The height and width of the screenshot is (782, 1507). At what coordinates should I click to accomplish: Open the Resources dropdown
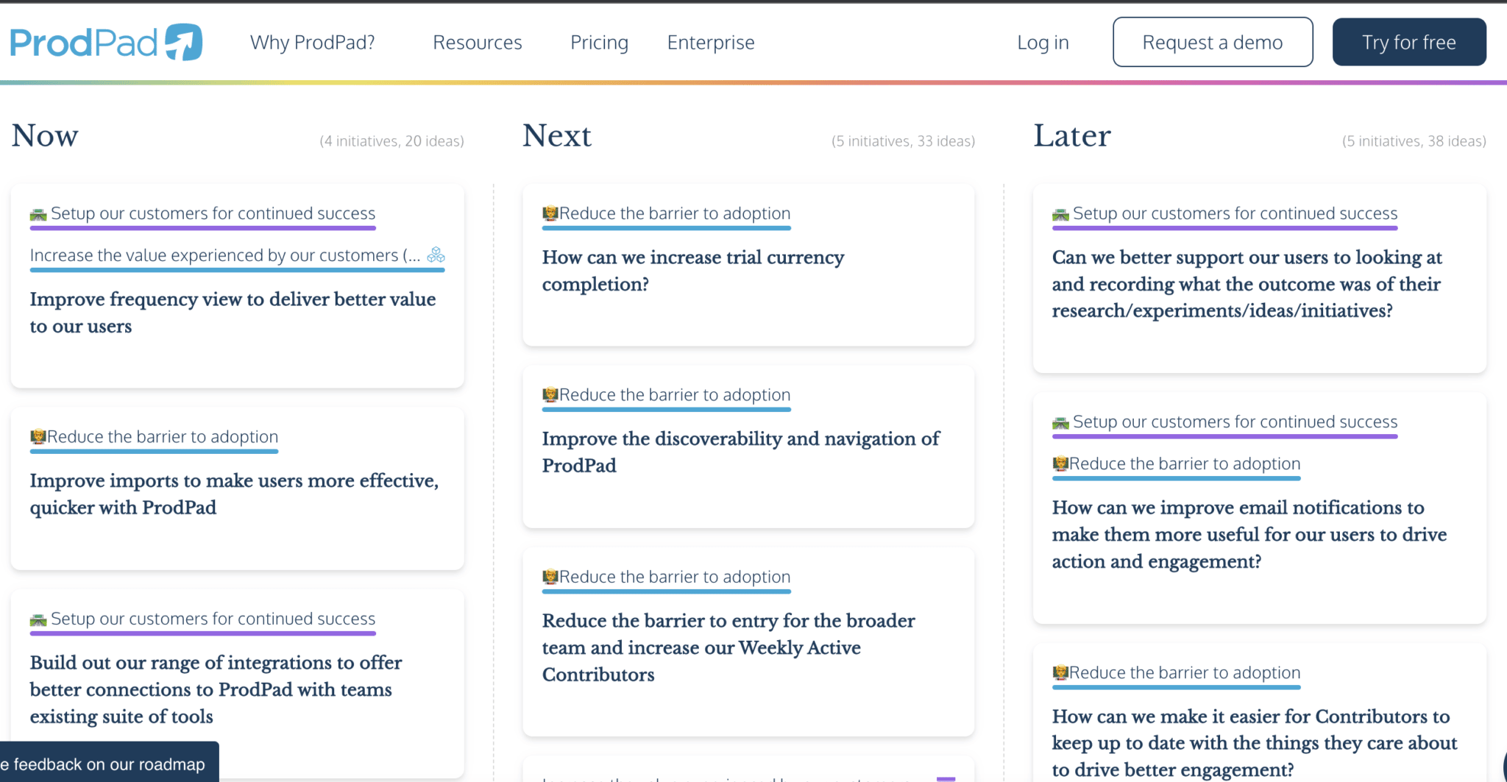click(478, 42)
